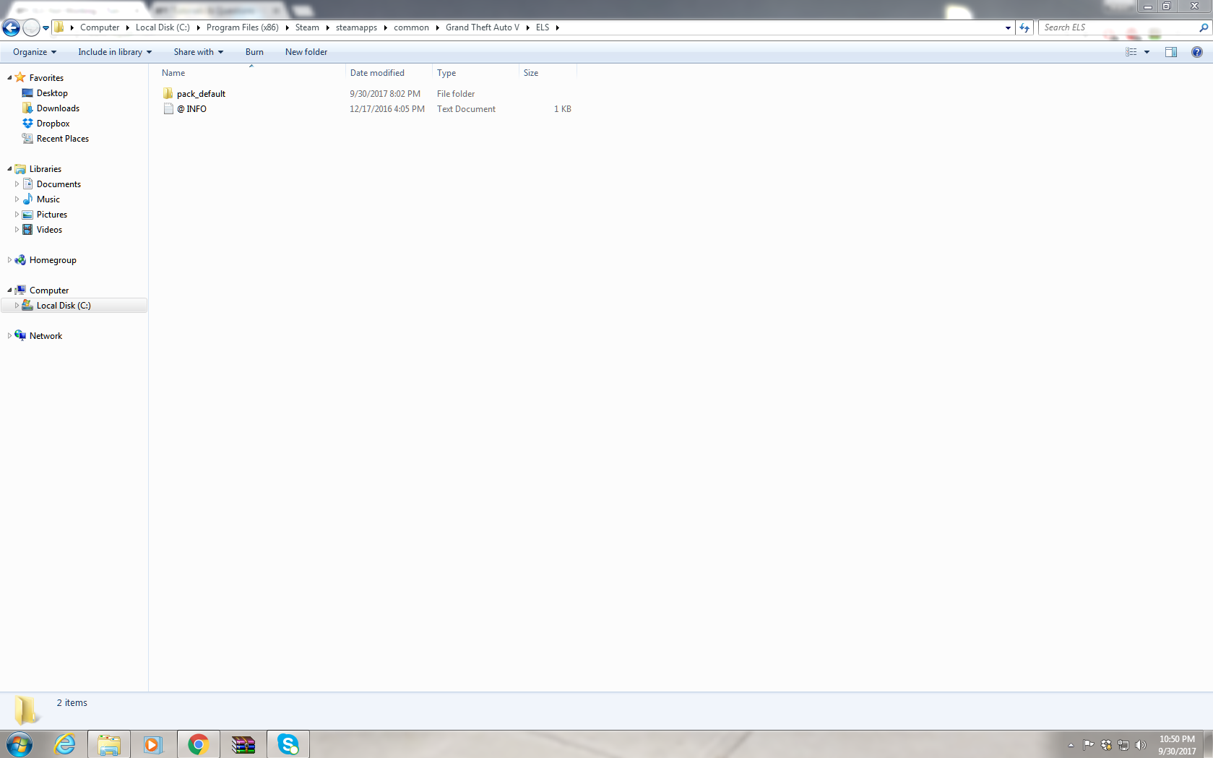Open Skype from taskbar
Image resolution: width=1213 pixels, height=758 pixels.
(288, 744)
